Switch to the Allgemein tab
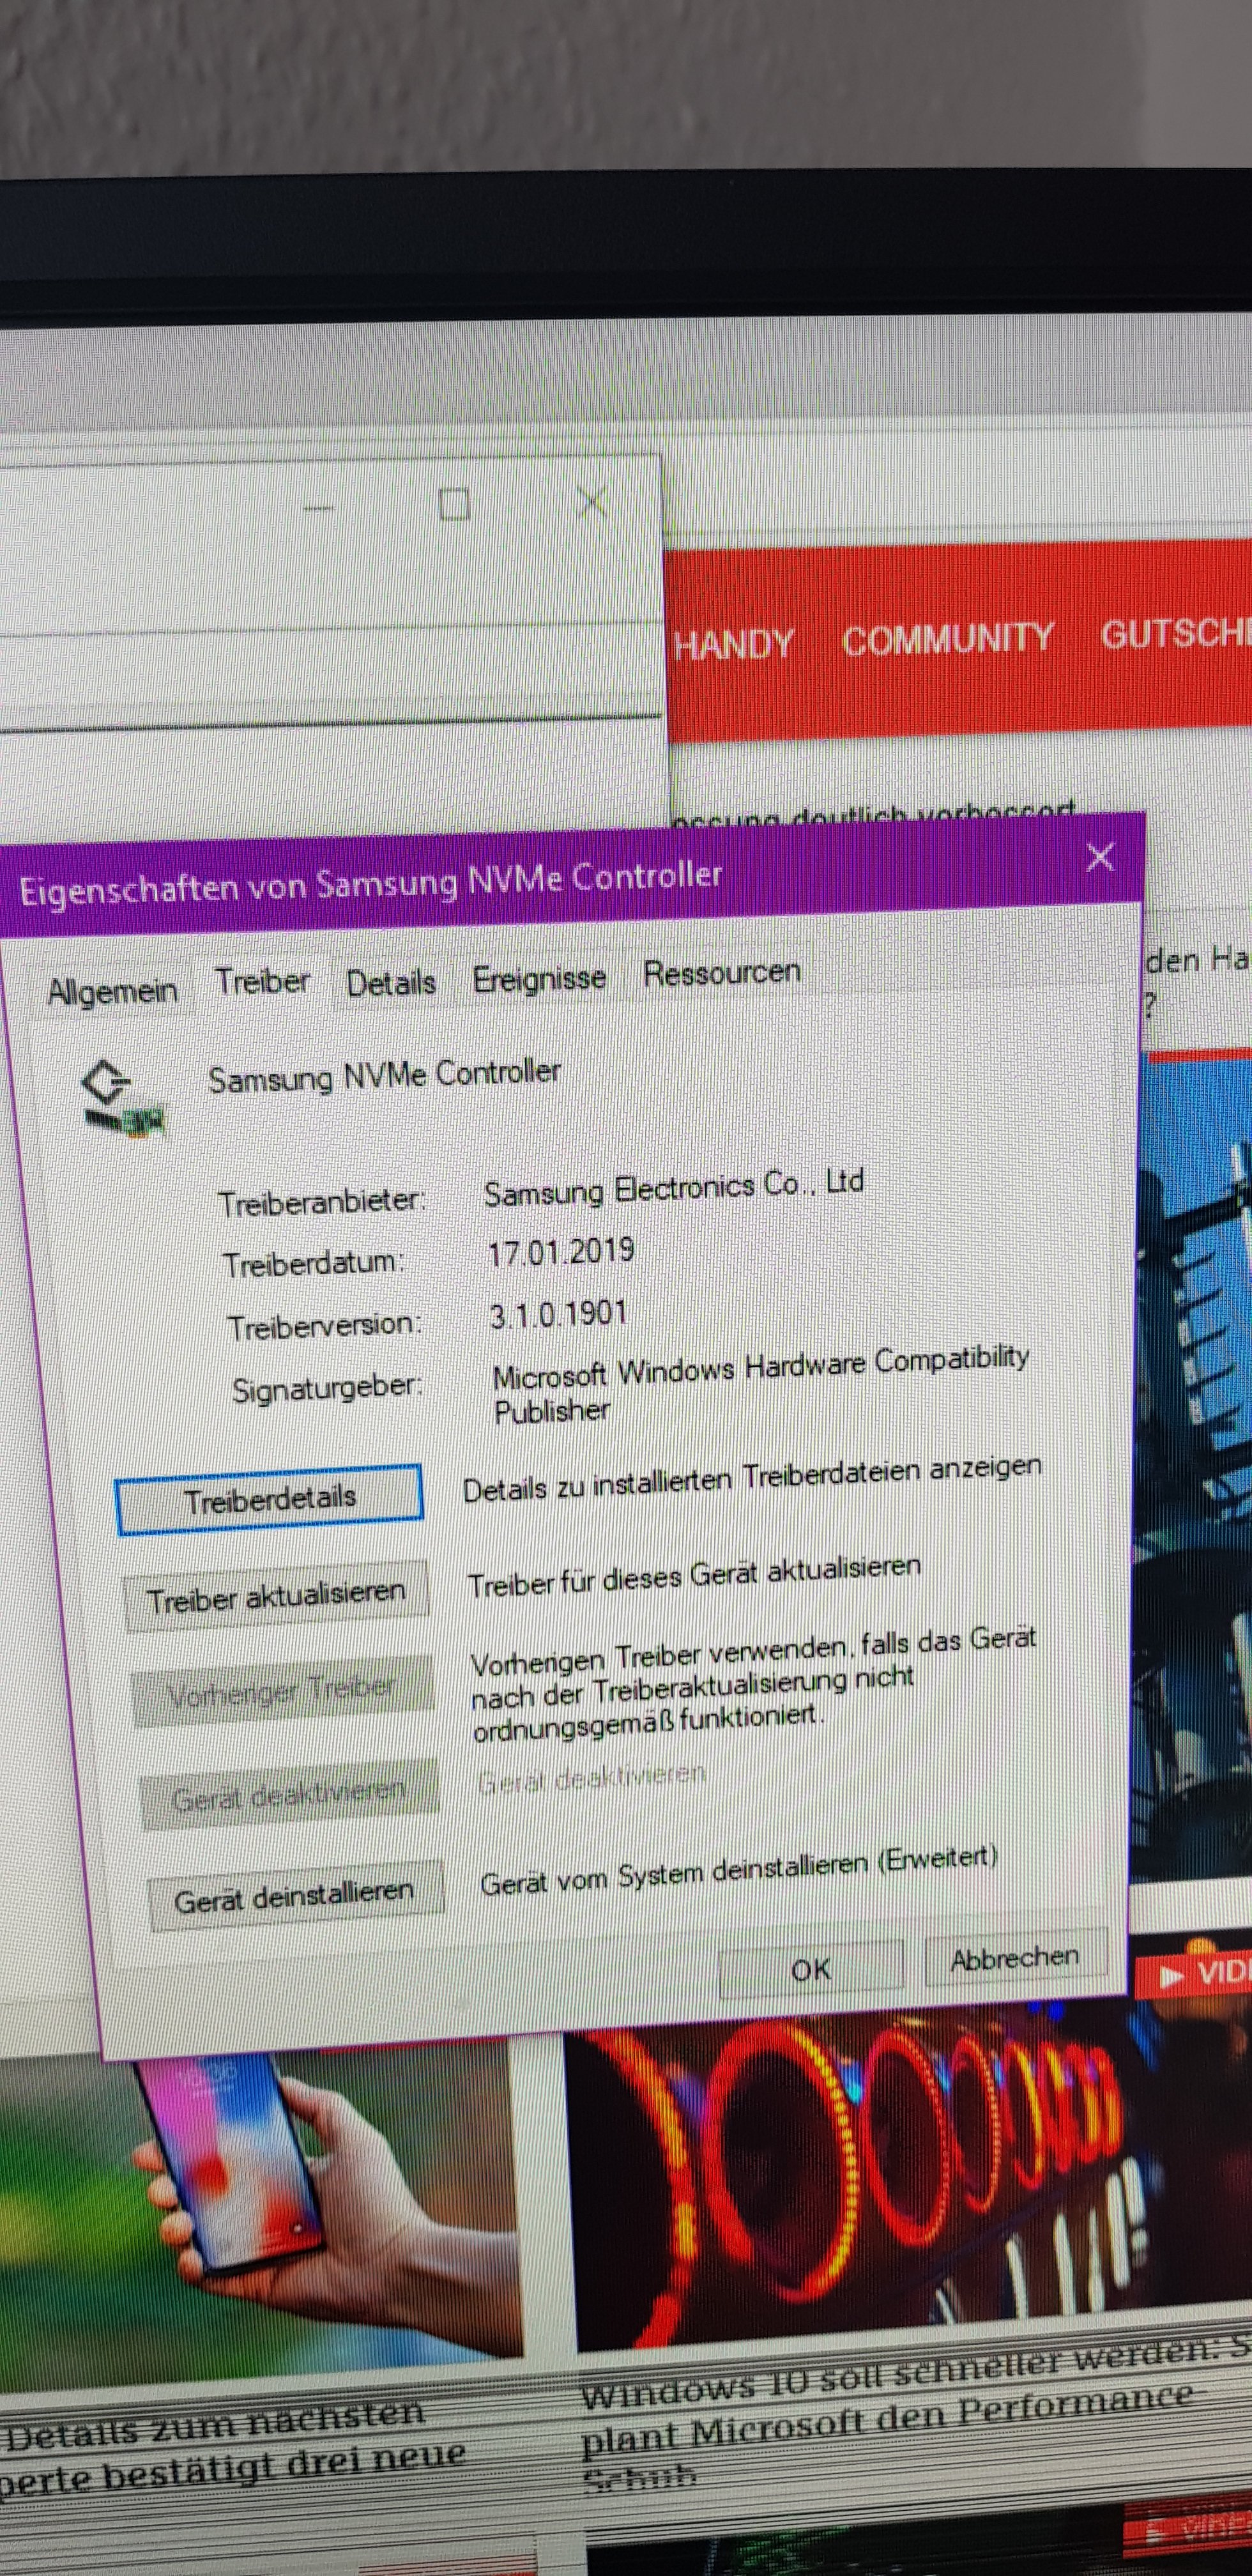This screenshot has height=2576, width=1252. [x=112, y=991]
